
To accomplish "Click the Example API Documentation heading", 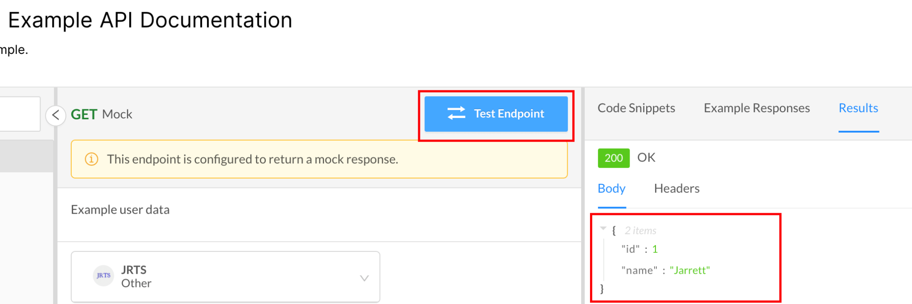I will coord(150,20).
